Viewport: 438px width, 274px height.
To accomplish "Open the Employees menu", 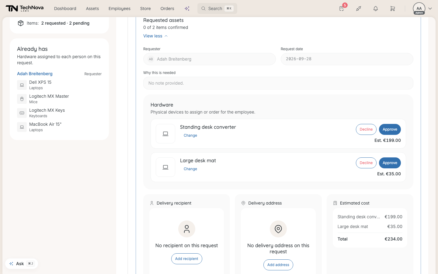I will coord(120,9).
